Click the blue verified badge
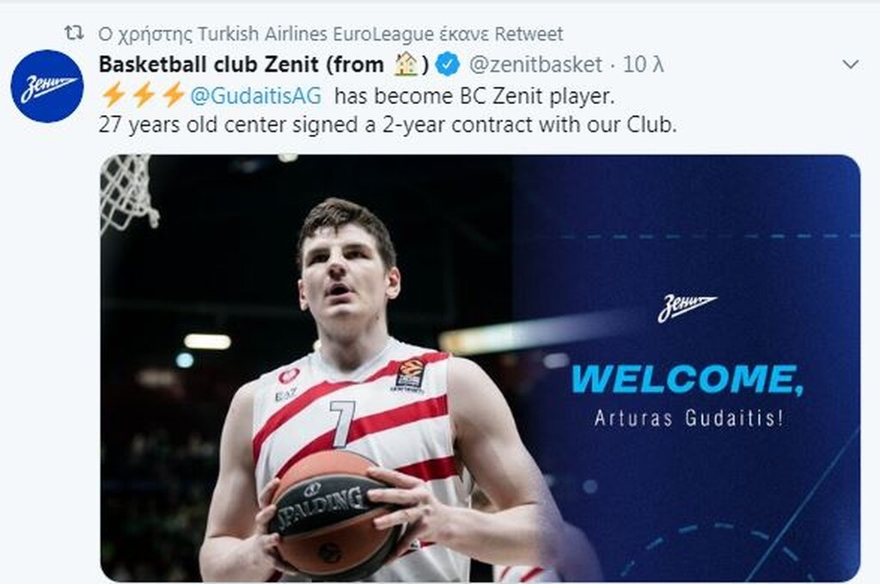Viewport: 880px width, 584px height. coord(449,65)
